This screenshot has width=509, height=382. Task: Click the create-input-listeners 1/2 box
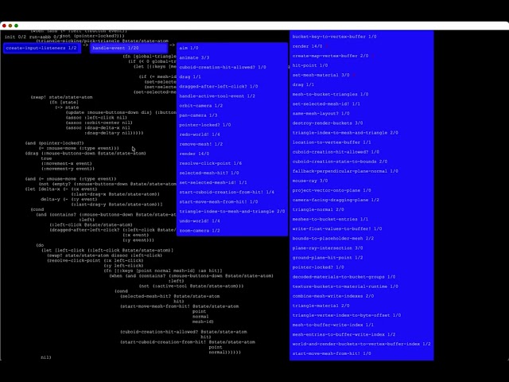(x=42, y=48)
